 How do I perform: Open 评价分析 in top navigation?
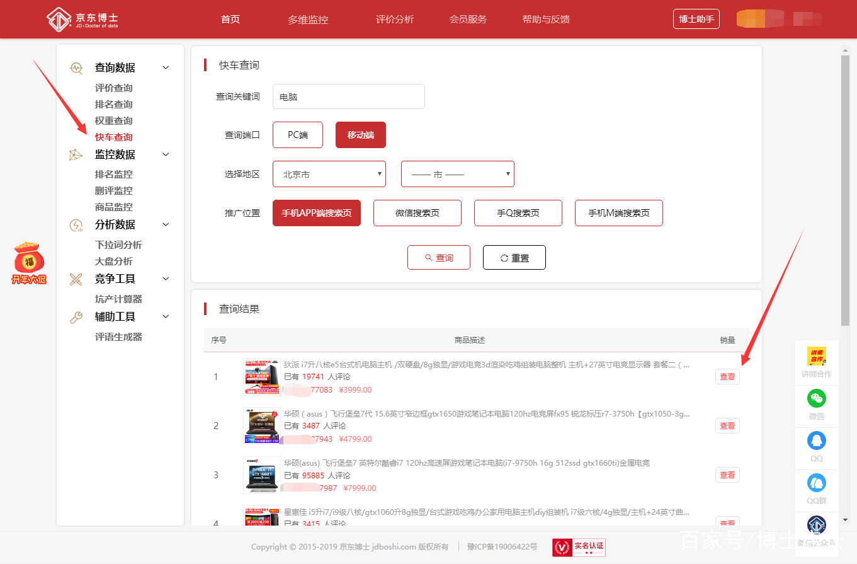click(x=395, y=20)
